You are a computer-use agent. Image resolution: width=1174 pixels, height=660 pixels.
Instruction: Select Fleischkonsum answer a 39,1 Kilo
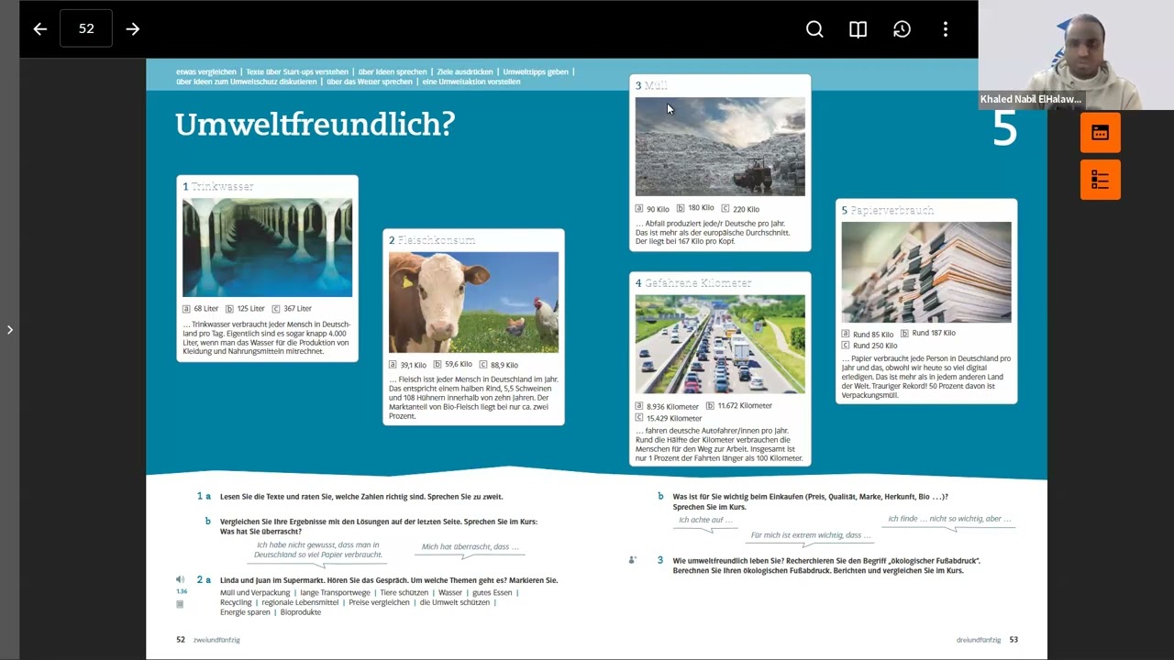pyautogui.click(x=407, y=365)
